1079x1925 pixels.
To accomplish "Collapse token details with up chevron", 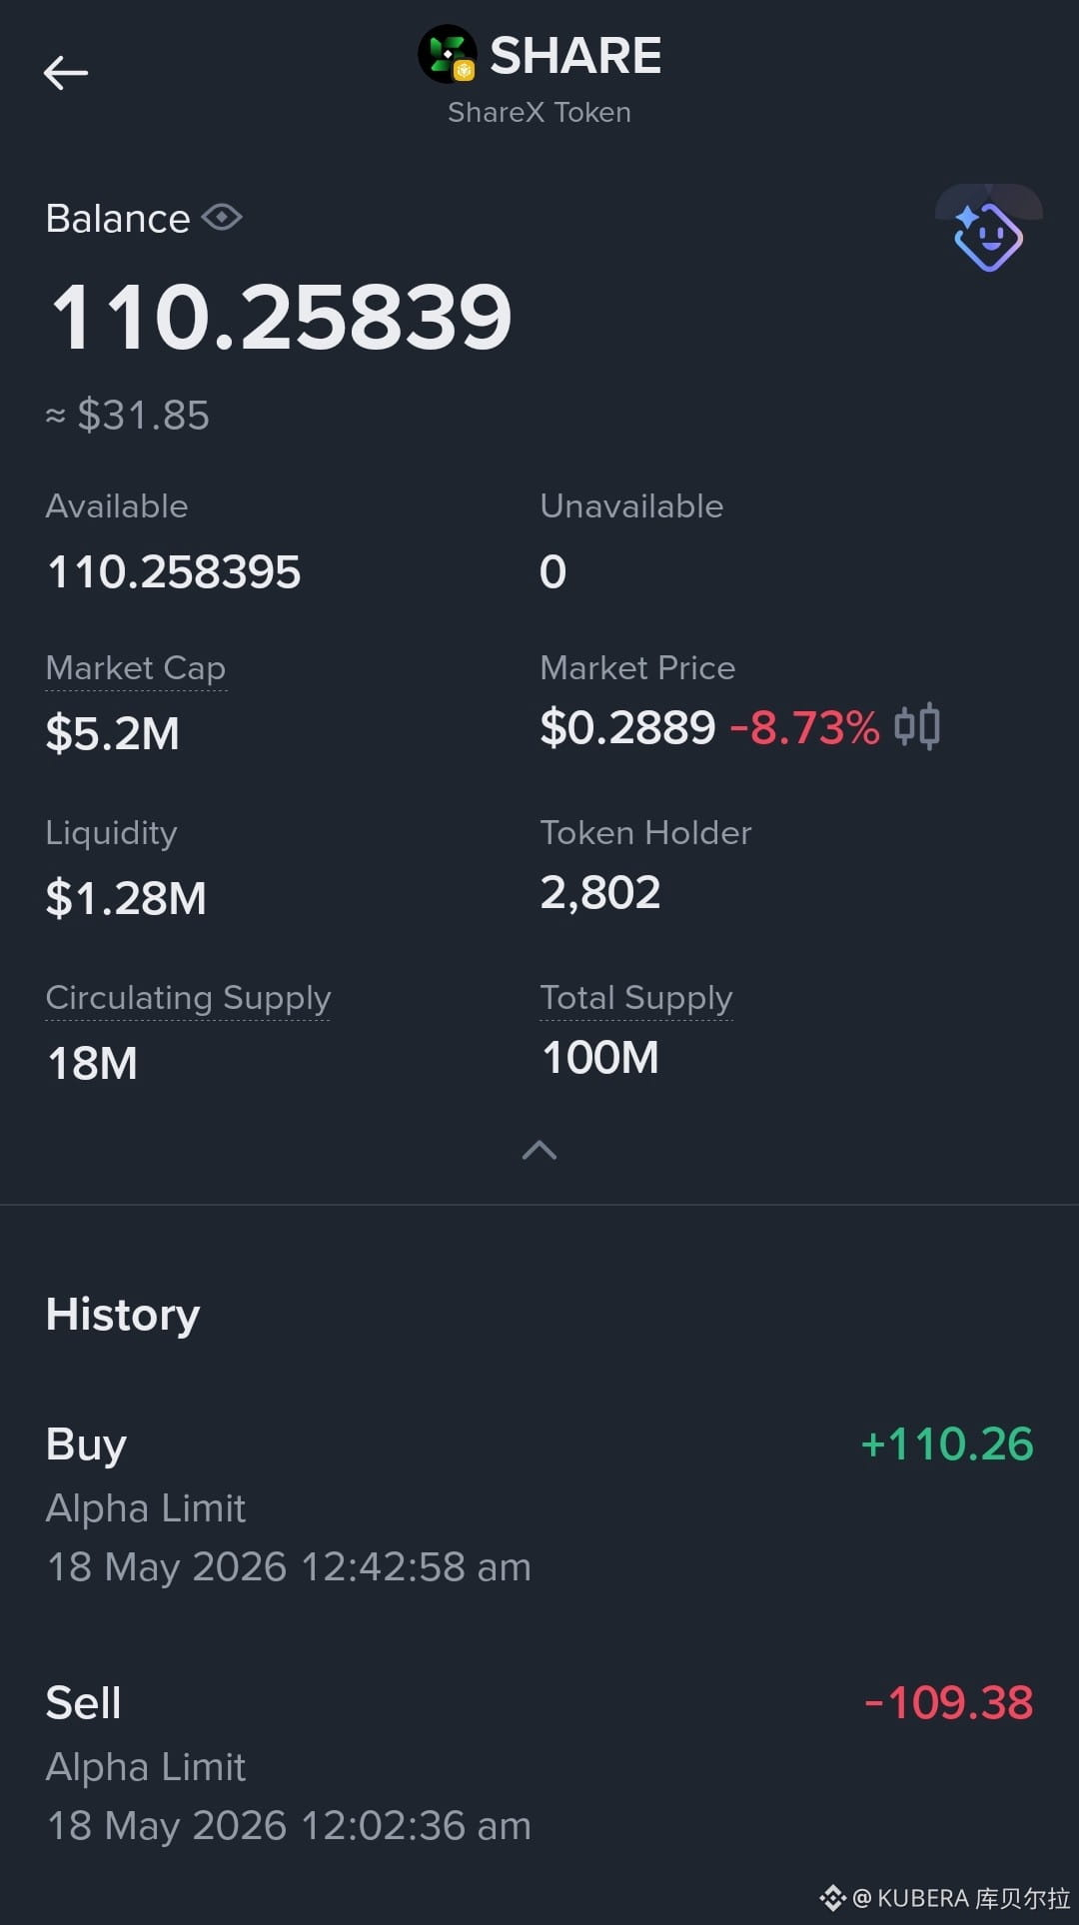I will [539, 1151].
